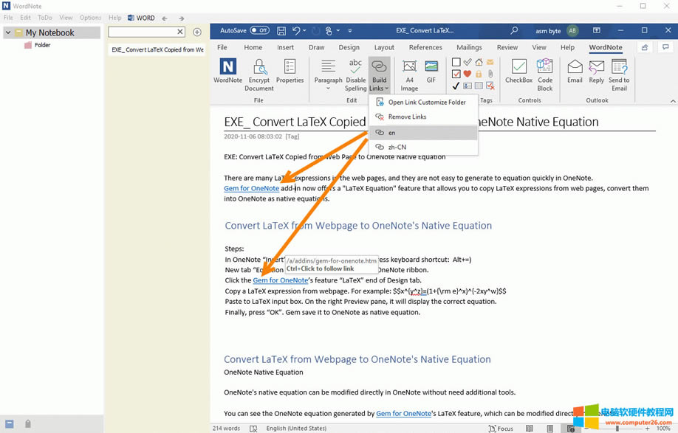Screen dimensions: 678x433
Task: Click the empty checkbox tag icon
Action: 456,63
